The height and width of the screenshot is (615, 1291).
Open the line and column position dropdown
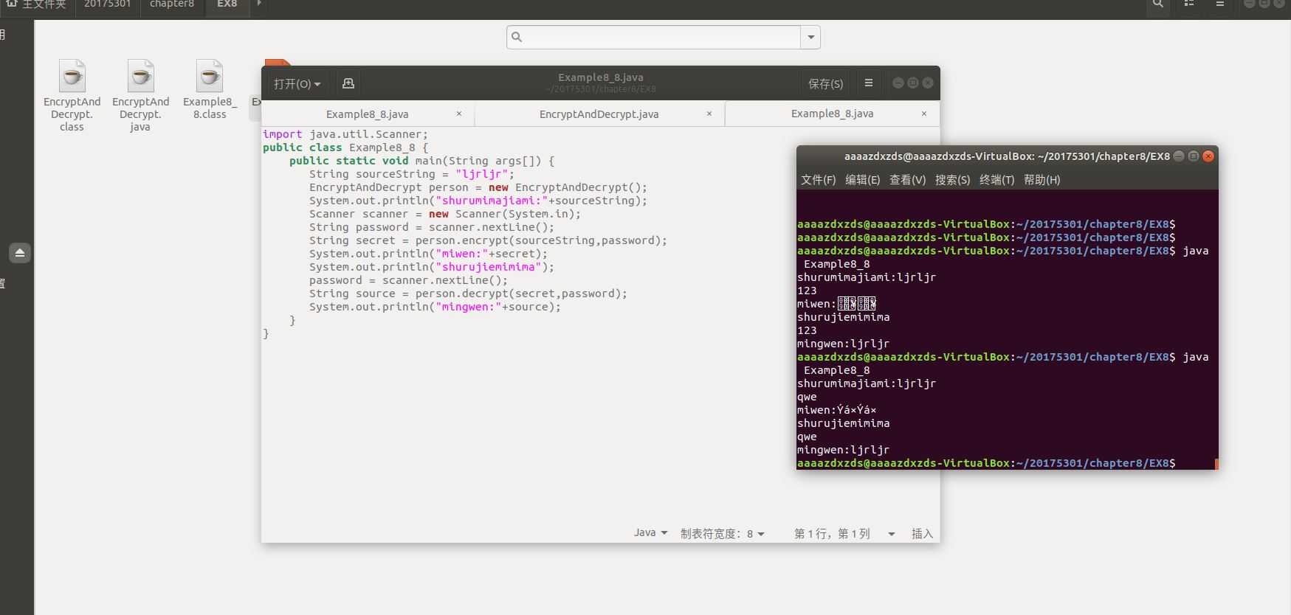(844, 533)
